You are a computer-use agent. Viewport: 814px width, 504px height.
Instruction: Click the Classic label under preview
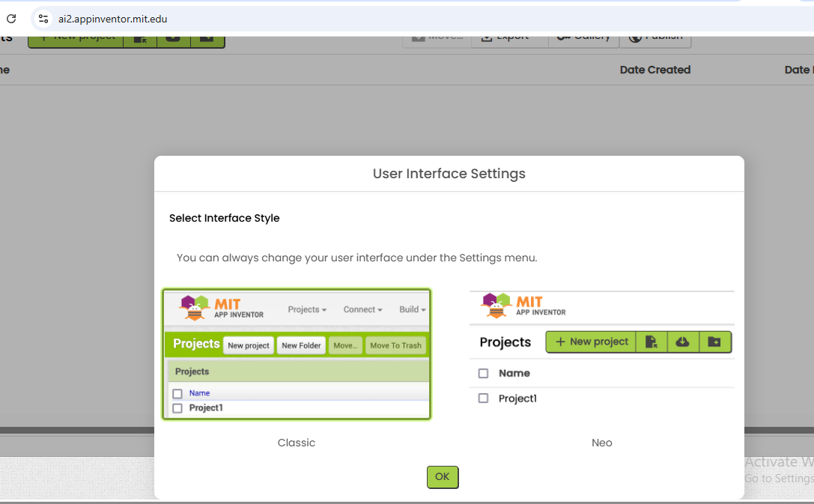[x=297, y=443]
